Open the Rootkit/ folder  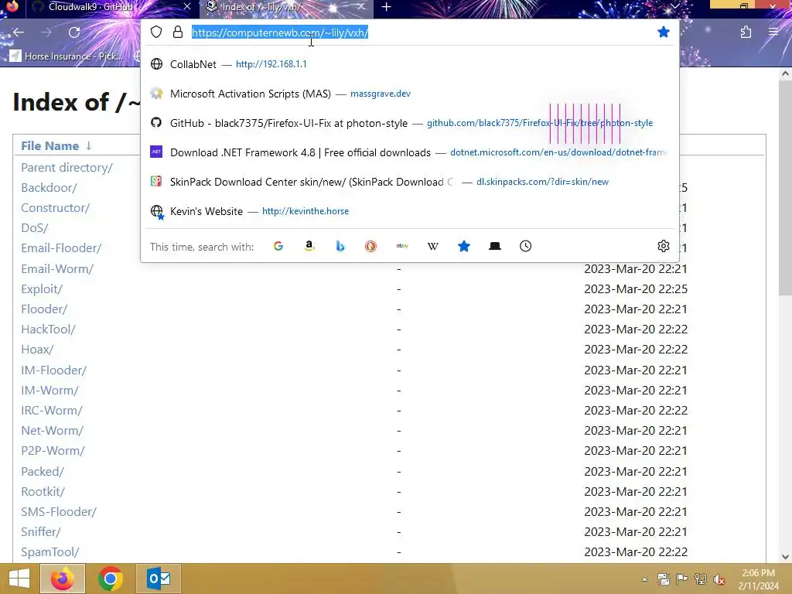coord(43,491)
